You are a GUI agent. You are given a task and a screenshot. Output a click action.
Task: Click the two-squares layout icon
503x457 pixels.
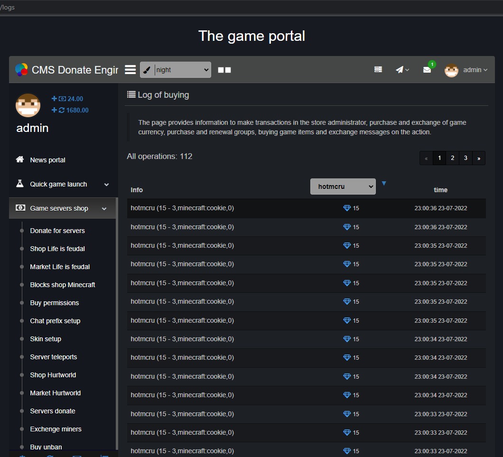click(x=224, y=70)
